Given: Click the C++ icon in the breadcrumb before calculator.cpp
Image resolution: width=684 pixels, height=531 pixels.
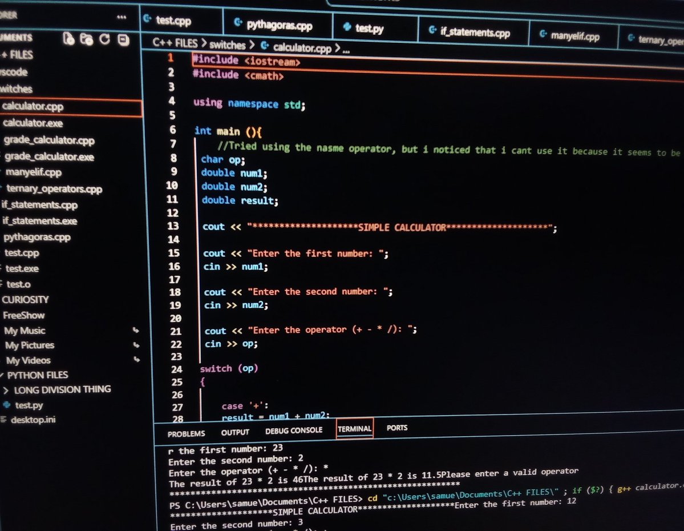Looking at the screenshot, I should [x=265, y=46].
